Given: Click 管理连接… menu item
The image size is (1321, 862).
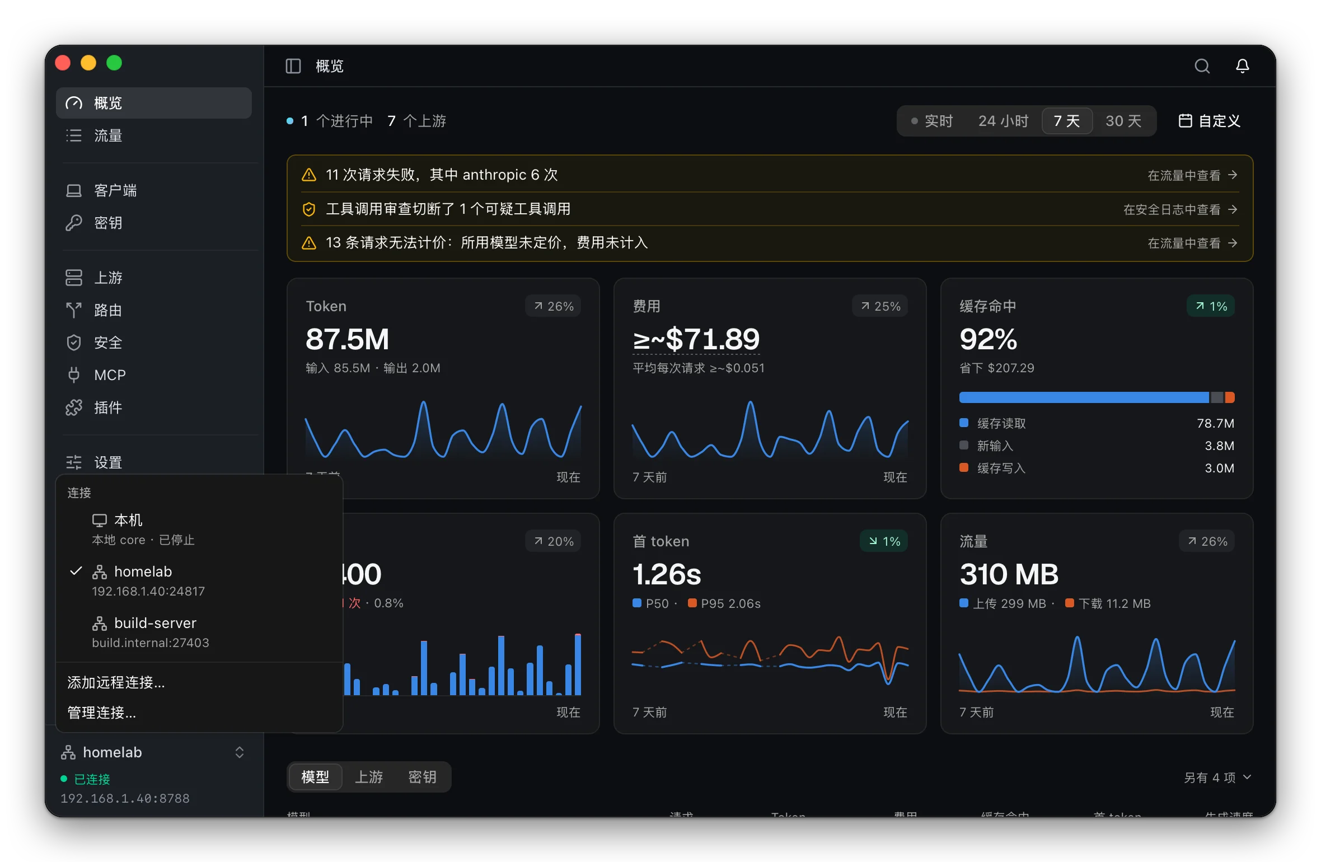Looking at the screenshot, I should tap(199, 713).
